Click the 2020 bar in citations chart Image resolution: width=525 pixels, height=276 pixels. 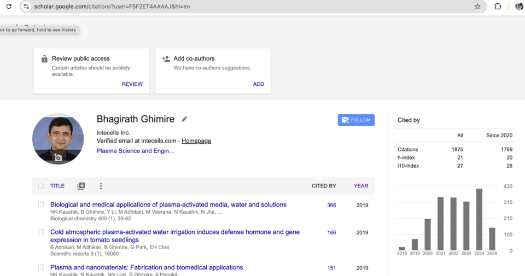(428, 234)
